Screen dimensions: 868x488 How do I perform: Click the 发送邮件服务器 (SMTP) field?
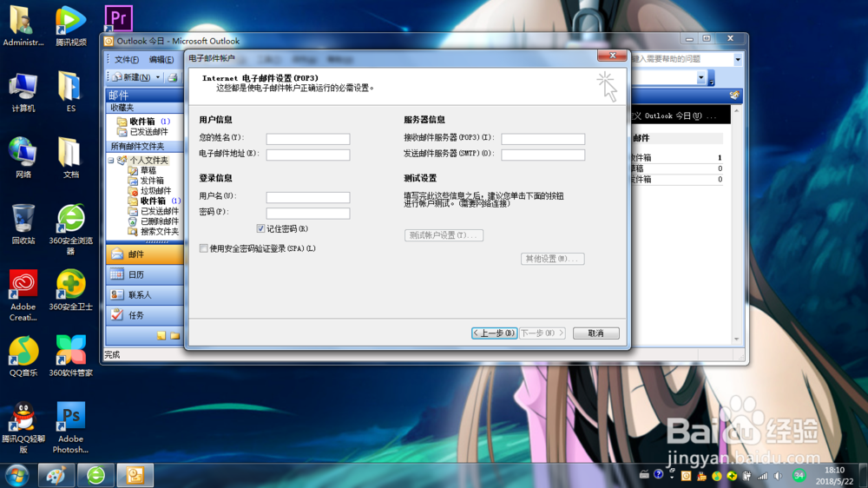click(543, 155)
